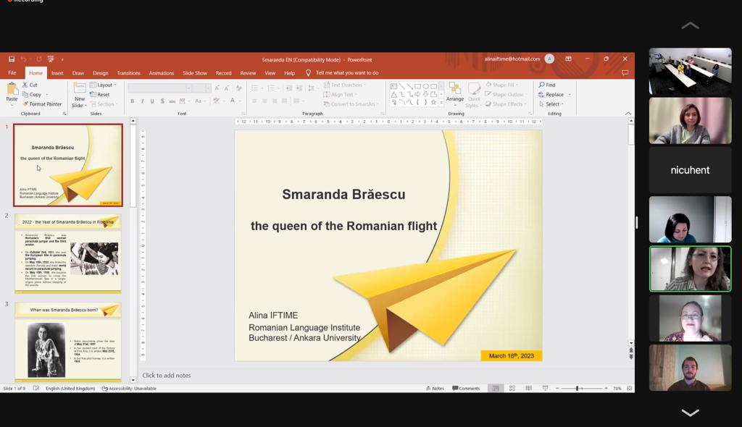742x427 pixels.
Task: Open Ribbon Display Options icon
Action: coord(568,59)
